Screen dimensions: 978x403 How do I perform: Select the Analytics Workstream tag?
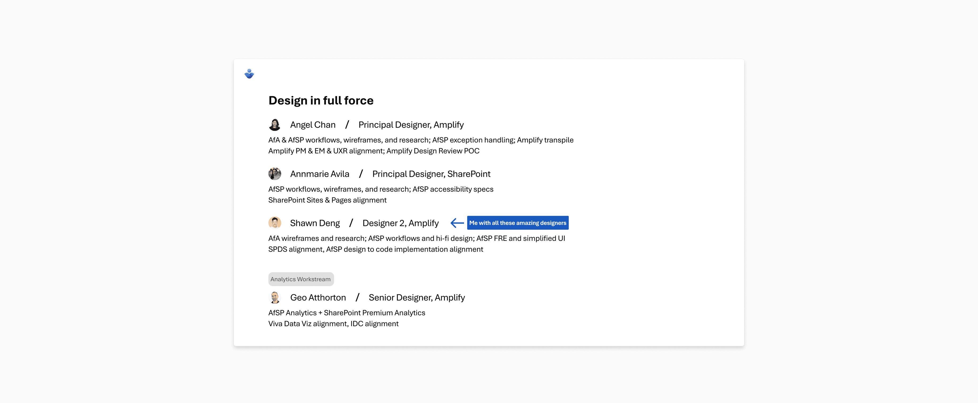pos(301,279)
